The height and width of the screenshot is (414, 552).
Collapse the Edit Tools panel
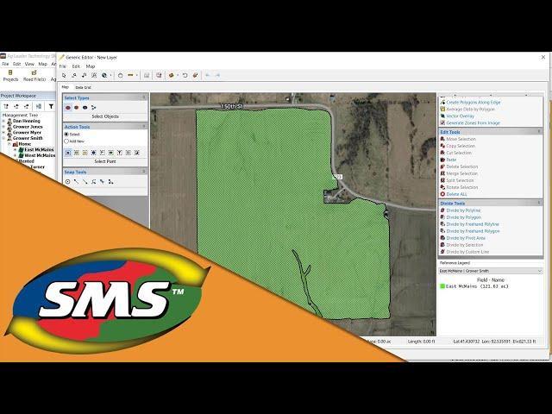click(539, 132)
